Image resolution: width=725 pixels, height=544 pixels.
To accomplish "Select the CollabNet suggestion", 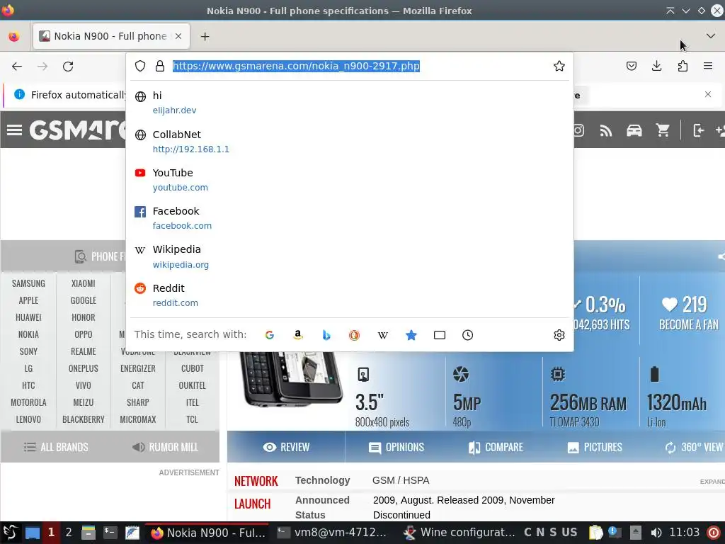I will (350, 142).
